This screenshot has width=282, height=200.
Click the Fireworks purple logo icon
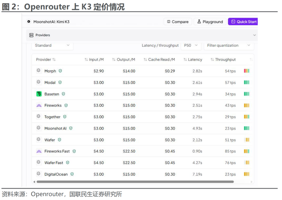point(39,105)
